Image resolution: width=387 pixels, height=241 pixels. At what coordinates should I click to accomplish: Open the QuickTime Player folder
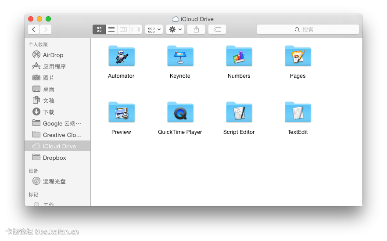coord(180,112)
